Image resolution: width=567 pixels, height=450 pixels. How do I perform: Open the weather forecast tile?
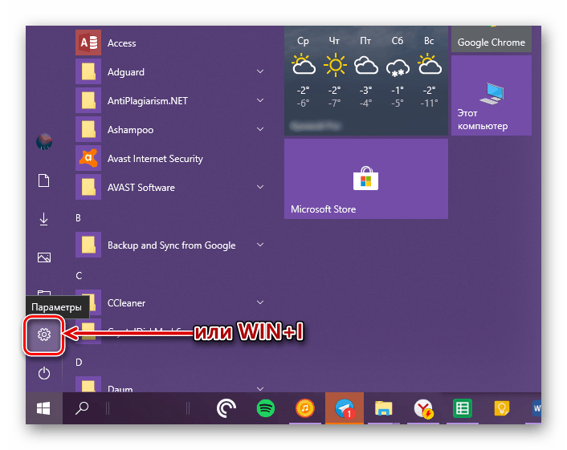pos(366,81)
